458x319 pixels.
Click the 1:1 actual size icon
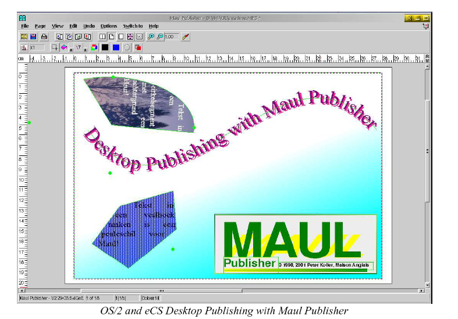click(140, 37)
